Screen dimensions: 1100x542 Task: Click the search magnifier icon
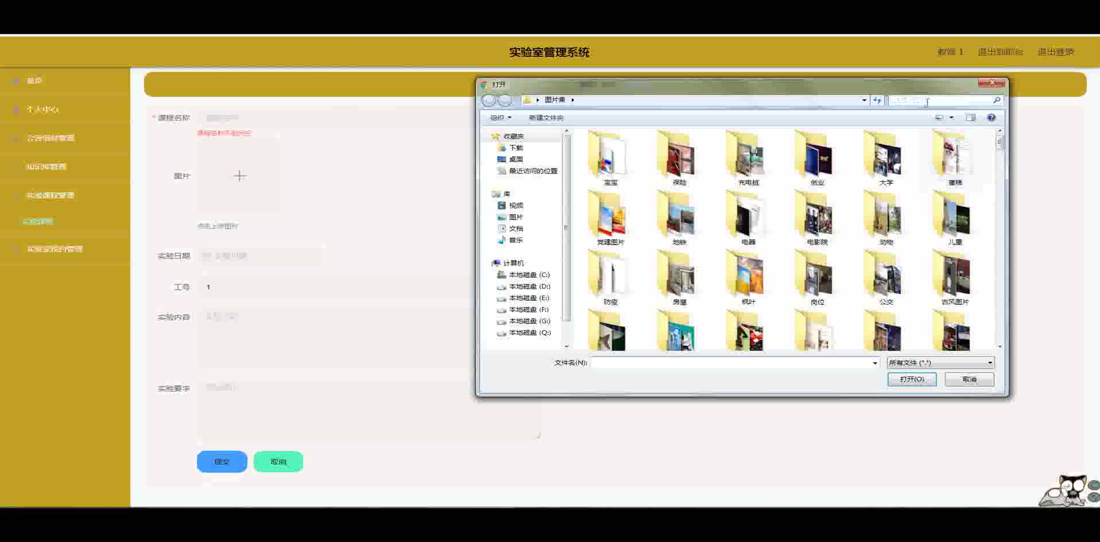pos(997,100)
